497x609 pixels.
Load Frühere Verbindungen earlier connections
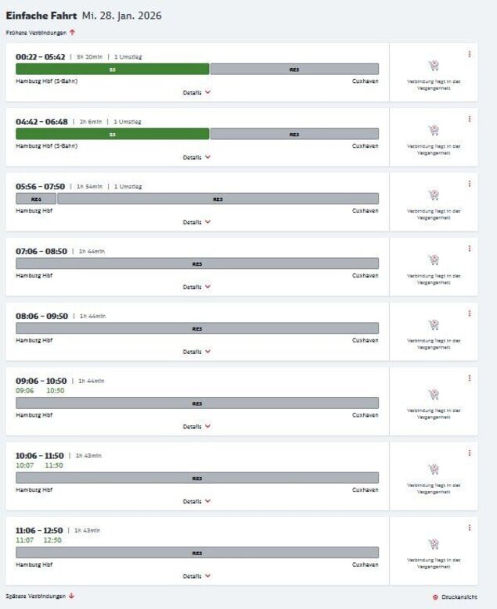41,32
